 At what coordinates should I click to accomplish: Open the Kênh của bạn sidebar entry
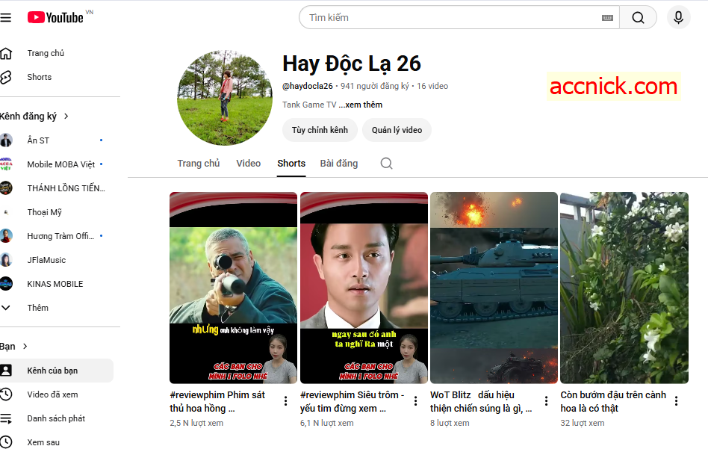pyautogui.click(x=56, y=371)
